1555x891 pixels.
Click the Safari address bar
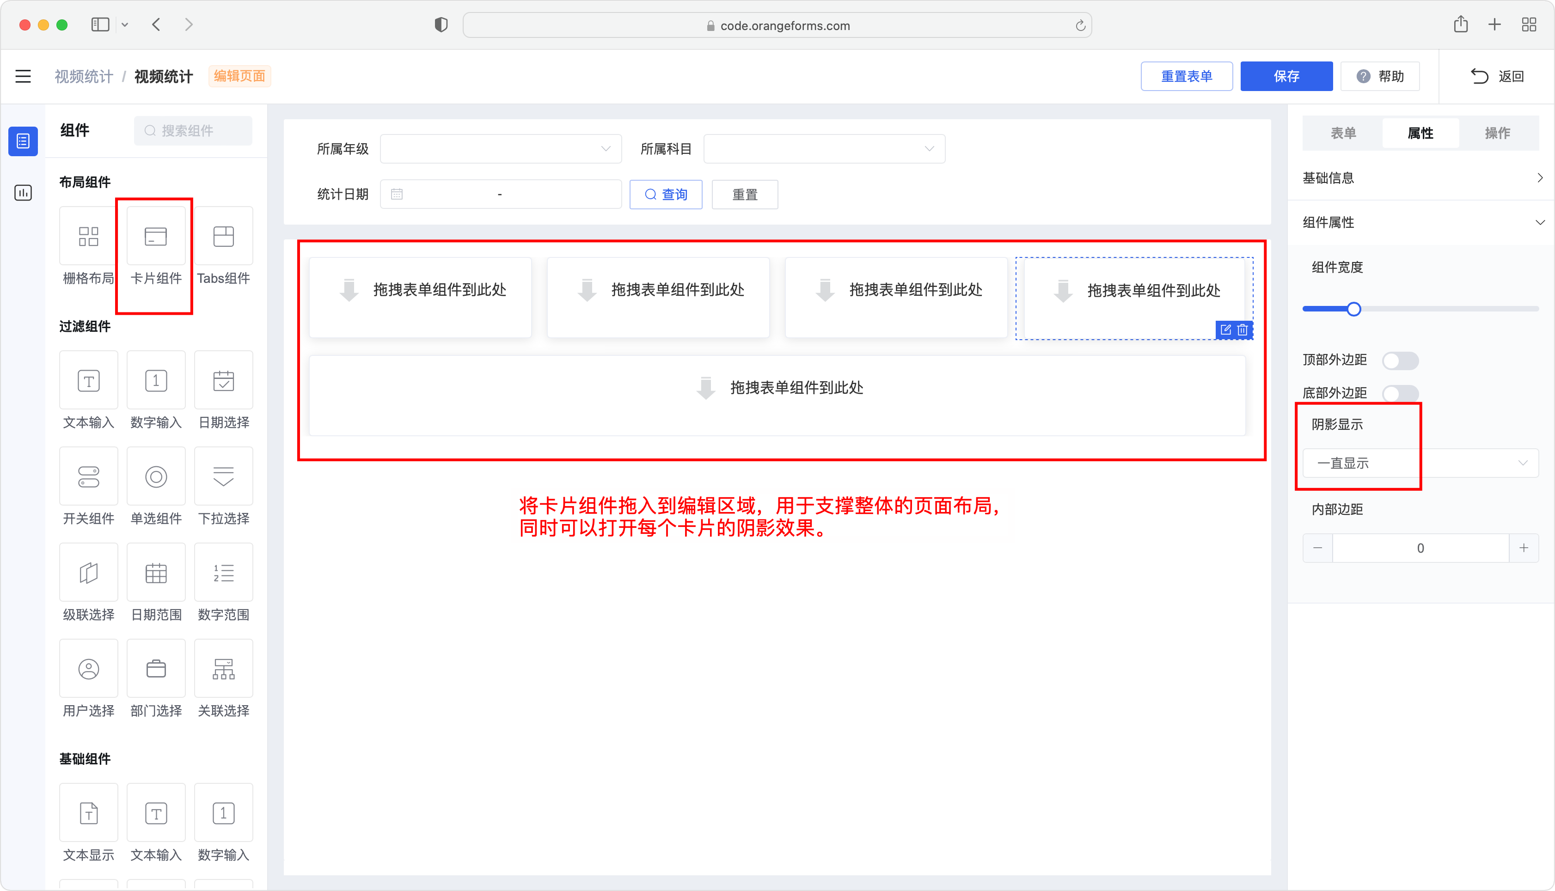coord(777,25)
